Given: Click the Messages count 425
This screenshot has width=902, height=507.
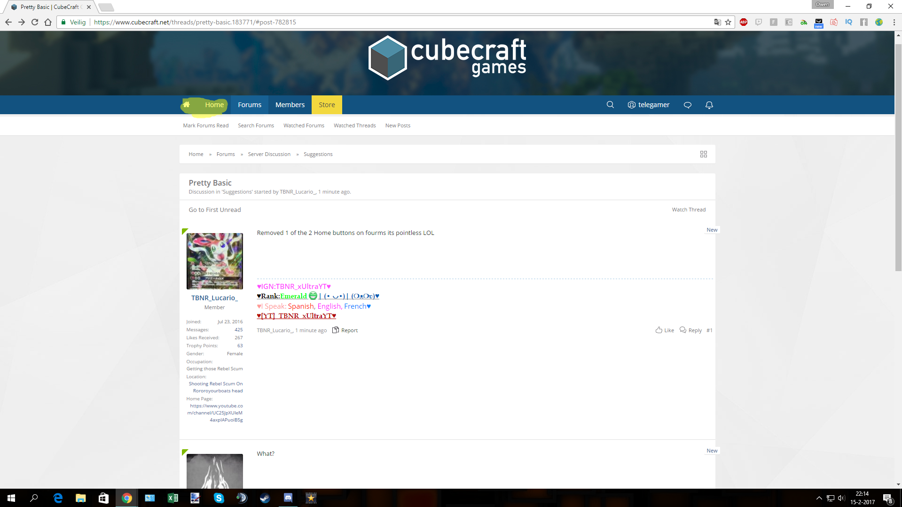Looking at the screenshot, I should pyautogui.click(x=239, y=330).
